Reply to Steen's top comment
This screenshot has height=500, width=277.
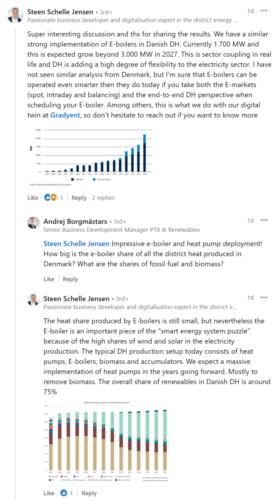click(79, 197)
